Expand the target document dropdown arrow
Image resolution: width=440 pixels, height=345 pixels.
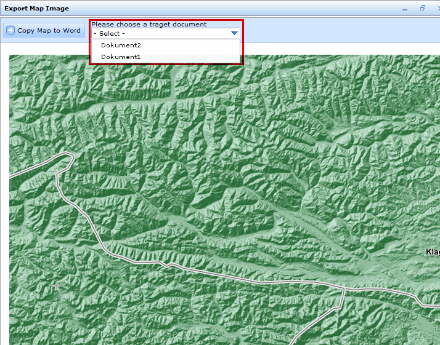(x=234, y=33)
